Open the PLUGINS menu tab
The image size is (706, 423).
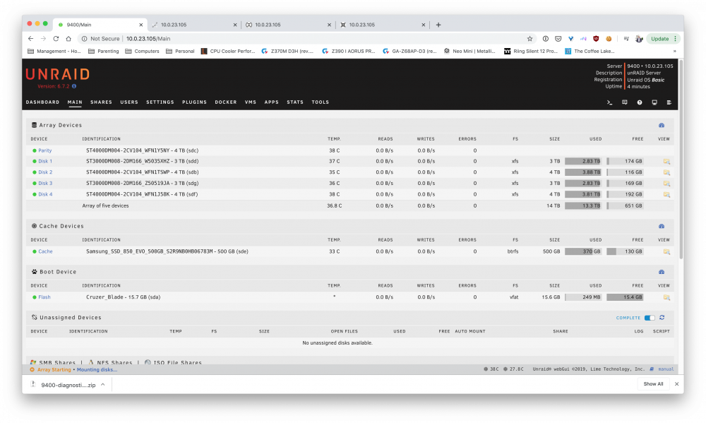pos(195,102)
